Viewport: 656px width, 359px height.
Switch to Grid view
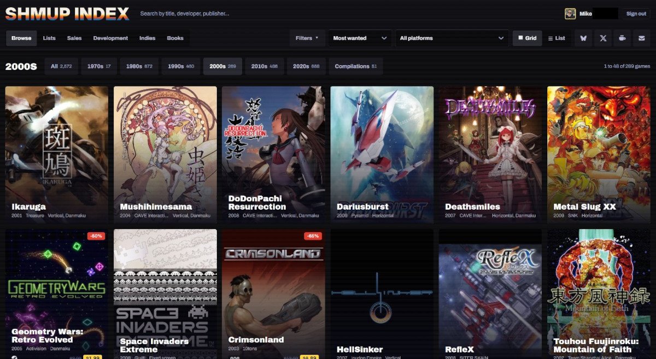pos(527,38)
